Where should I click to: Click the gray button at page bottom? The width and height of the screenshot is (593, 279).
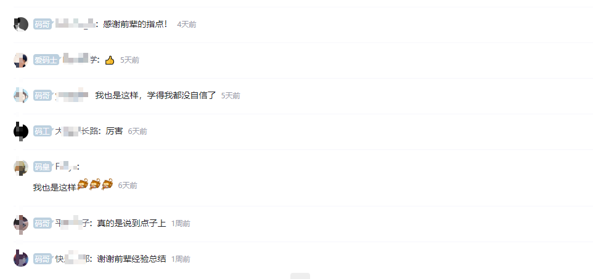pos(300,276)
